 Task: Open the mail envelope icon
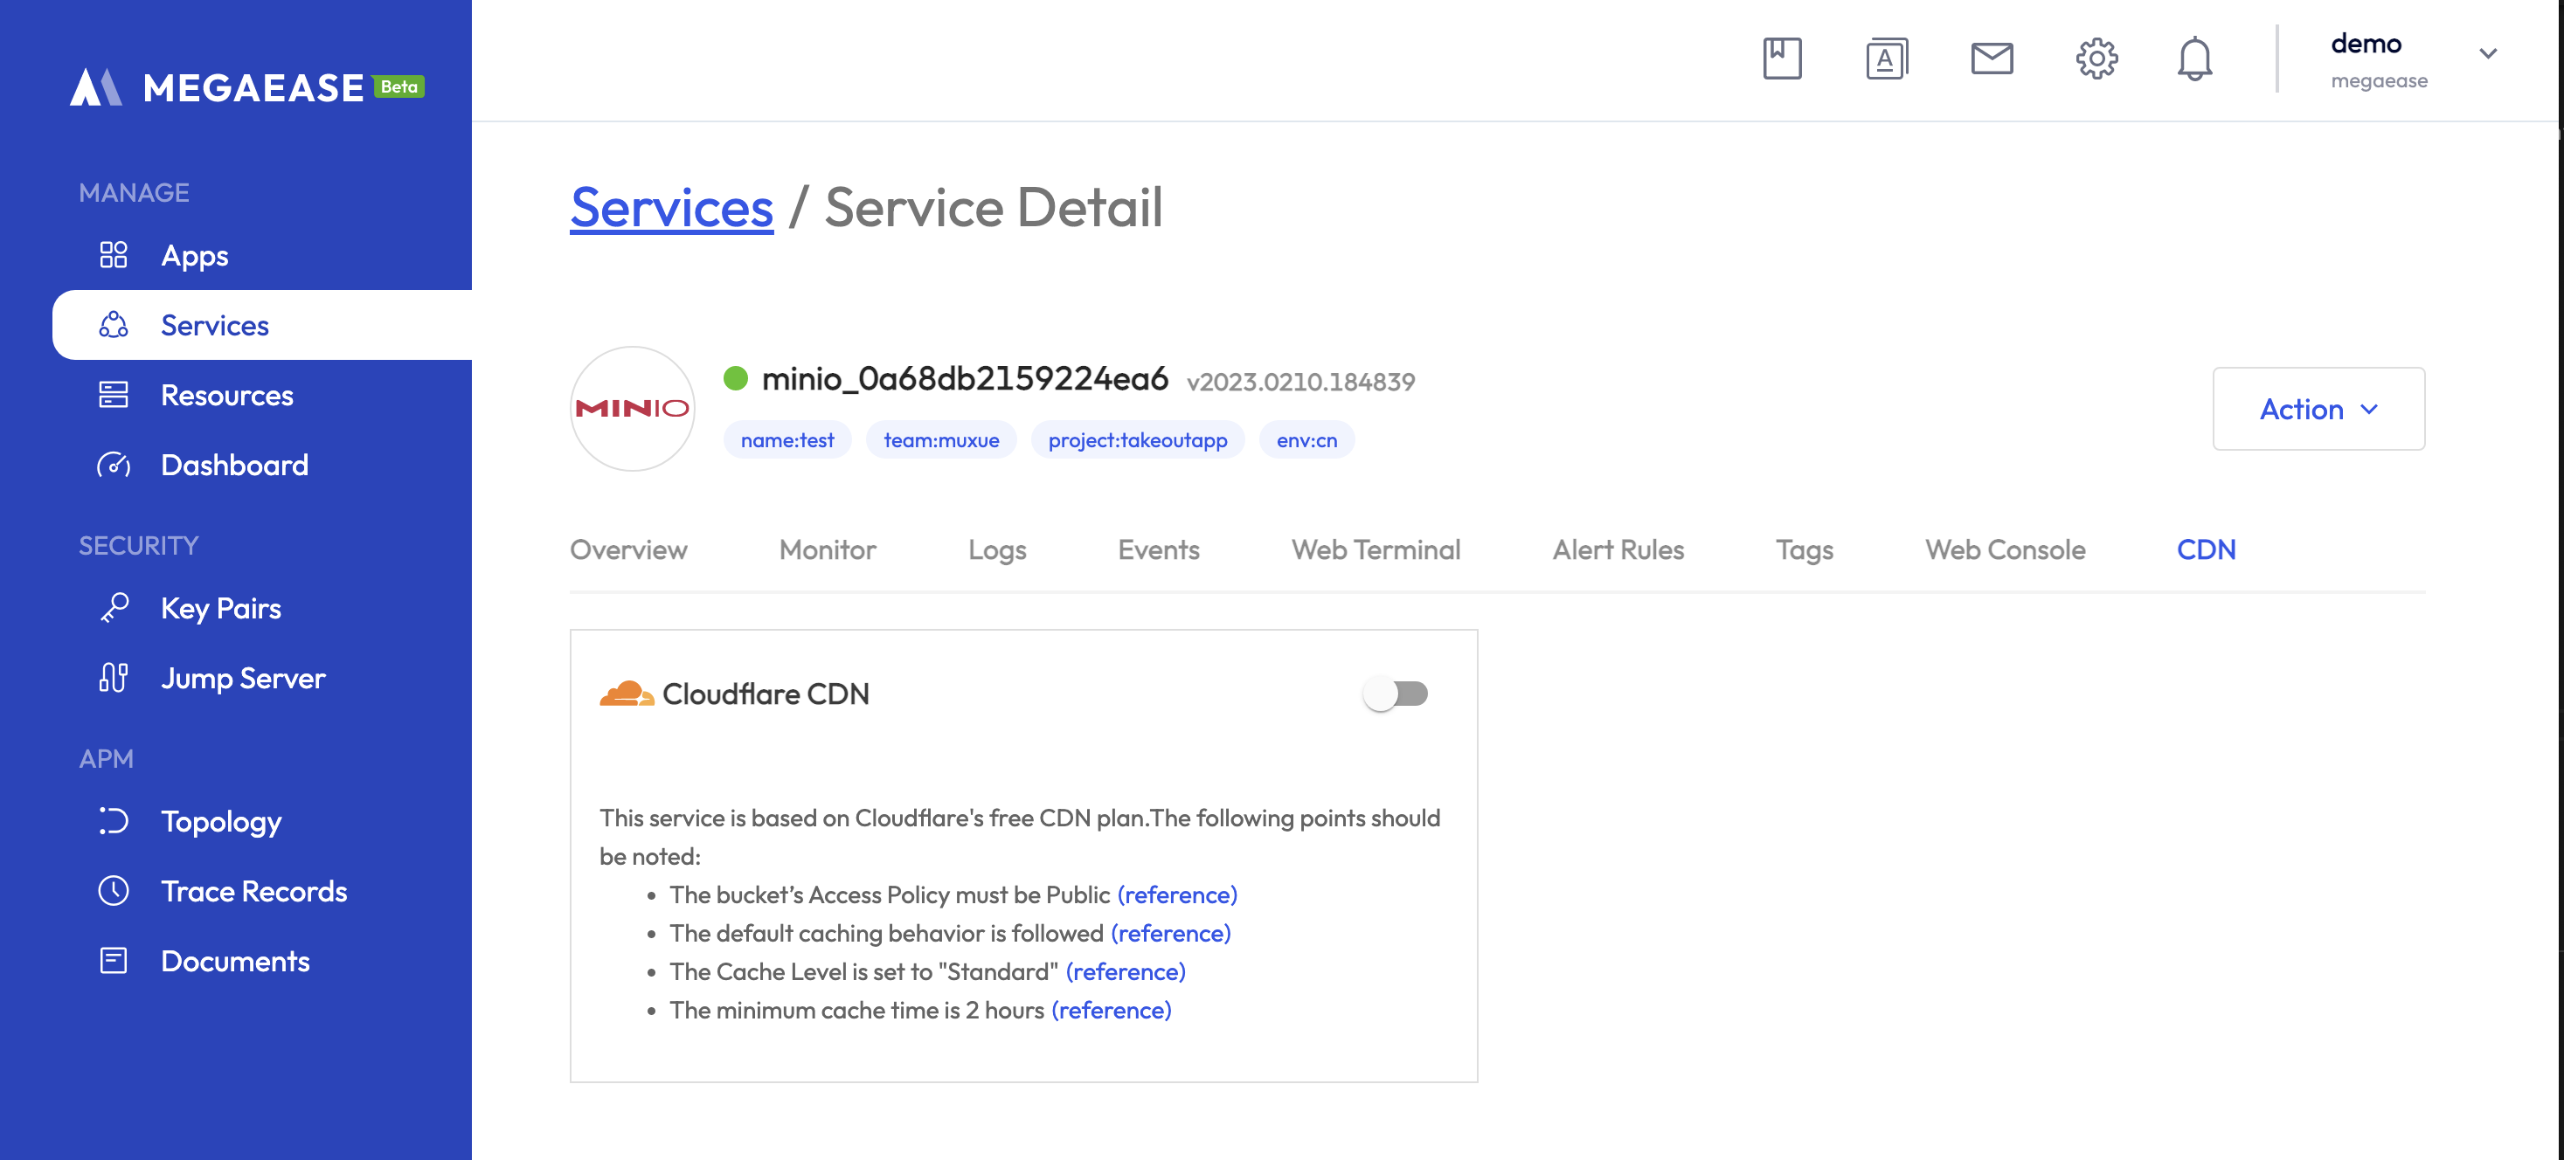coord(1992,58)
